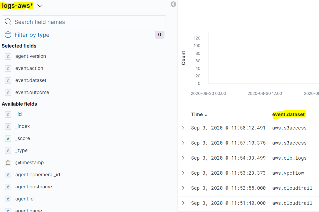Viewport: 319px width, 212px height.
Task: Sort by the Time column header
Action: click(197, 114)
